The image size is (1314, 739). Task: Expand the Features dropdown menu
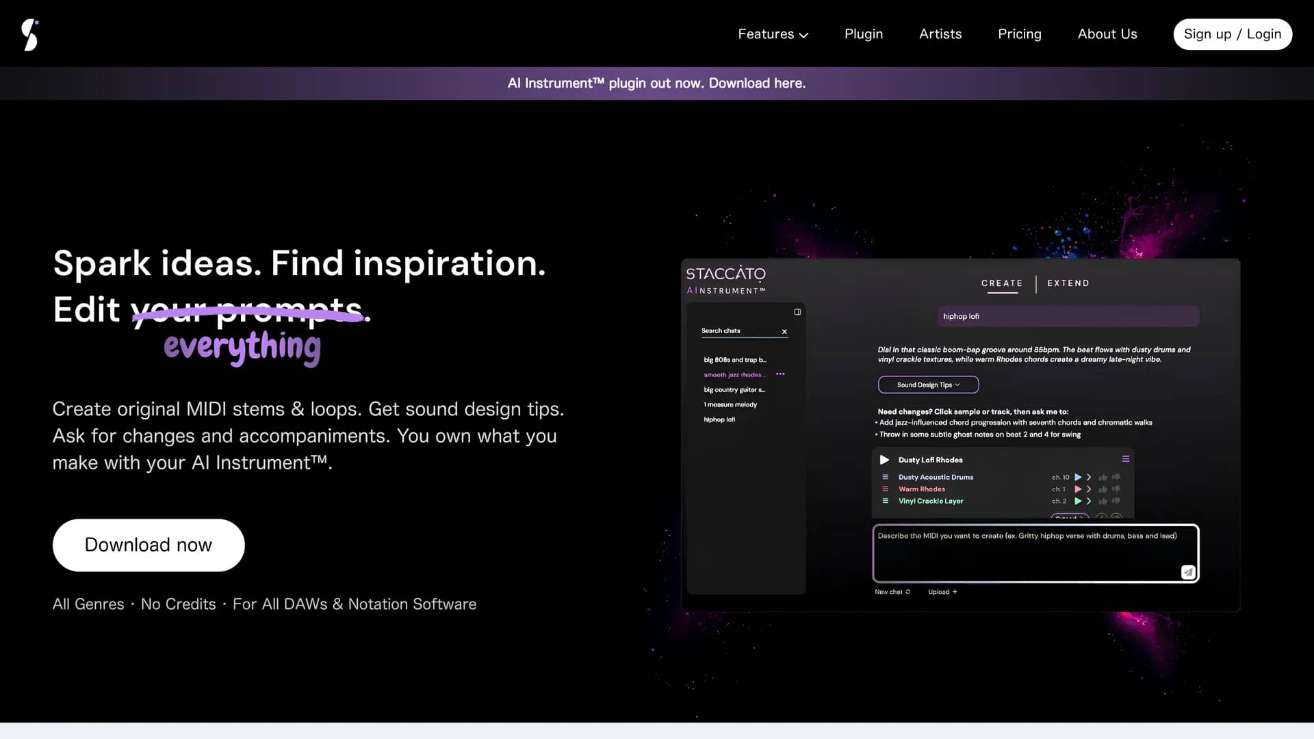click(x=773, y=34)
